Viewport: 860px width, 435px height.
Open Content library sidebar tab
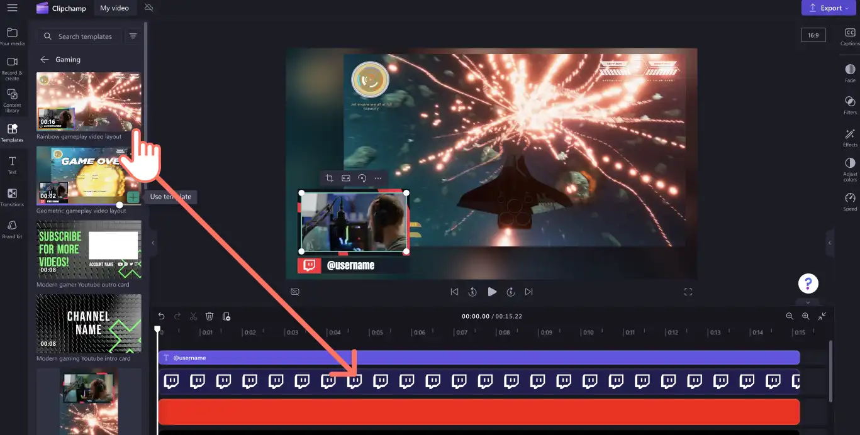(x=12, y=101)
